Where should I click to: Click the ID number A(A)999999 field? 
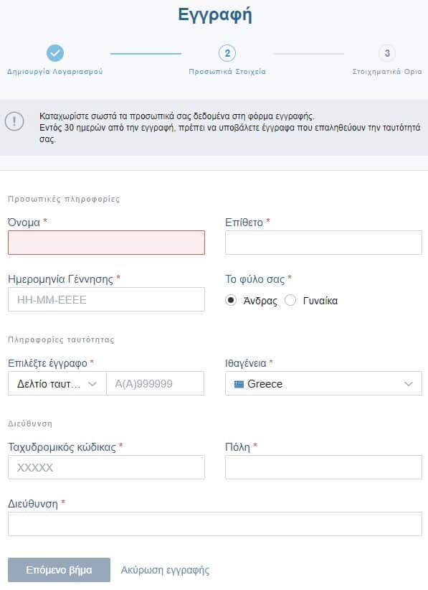[x=155, y=383]
